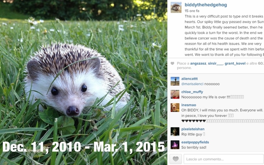This screenshot has width=264, height=165.
Task: Open pixelateishan's avatar picture
Action: coord(175,132)
